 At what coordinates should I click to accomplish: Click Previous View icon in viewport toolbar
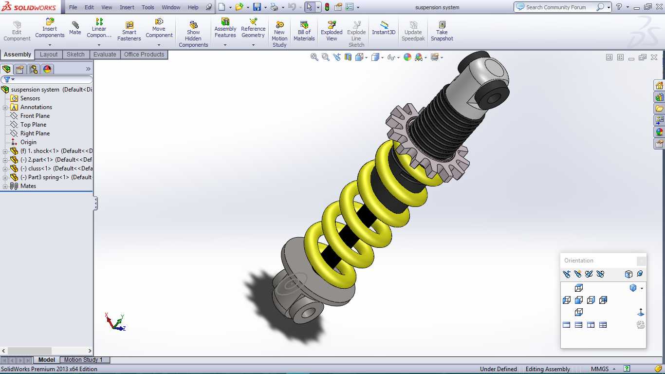tap(337, 57)
